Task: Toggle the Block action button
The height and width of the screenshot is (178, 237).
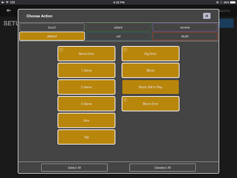Action: pyautogui.click(x=150, y=70)
